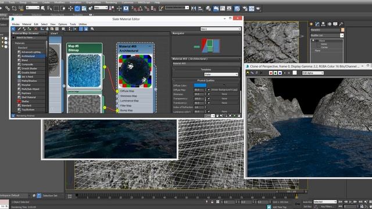The width and height of the screenshot is (372, 209).
Task: Click the Auto Key button
Action: click(307, 202)
